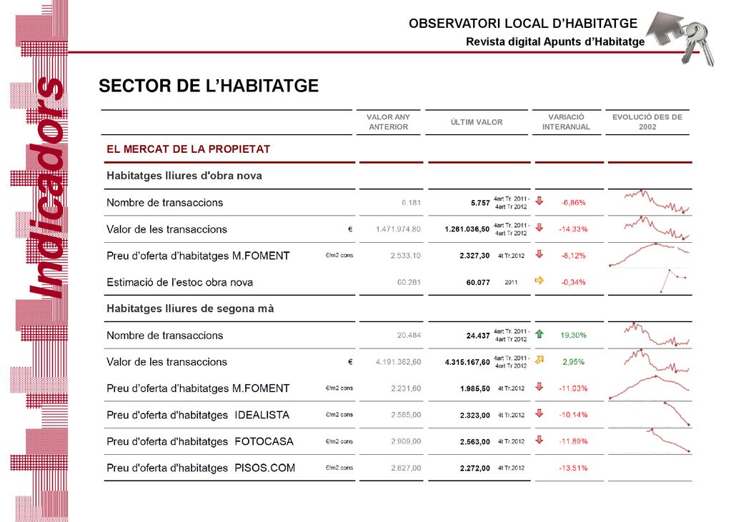Click 'Habitatges lliures de segona mà' subheading
The height and width of the screenshot is (522, 731).
[x=190, y=308]
